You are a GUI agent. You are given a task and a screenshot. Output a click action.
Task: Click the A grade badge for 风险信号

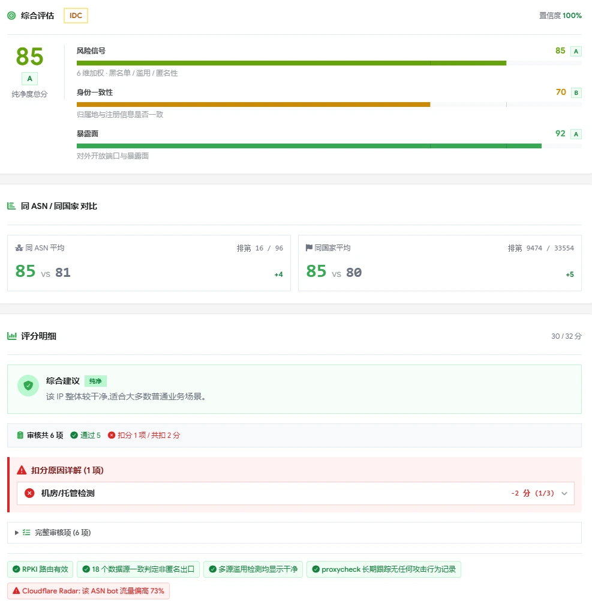click(576, 51)
